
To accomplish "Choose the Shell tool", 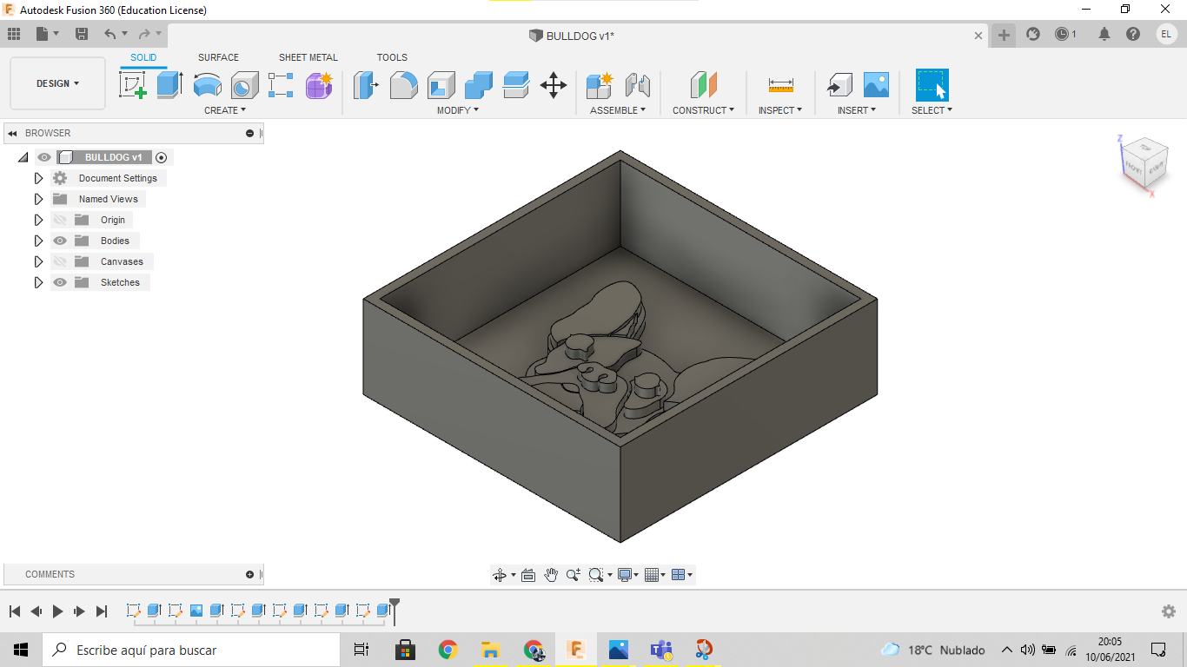I will pos(441,85).
